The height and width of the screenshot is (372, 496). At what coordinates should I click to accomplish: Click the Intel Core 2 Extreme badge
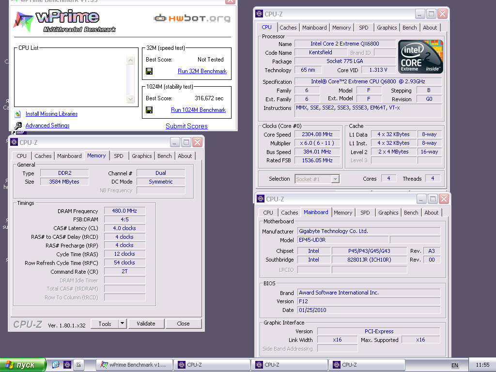420,57
